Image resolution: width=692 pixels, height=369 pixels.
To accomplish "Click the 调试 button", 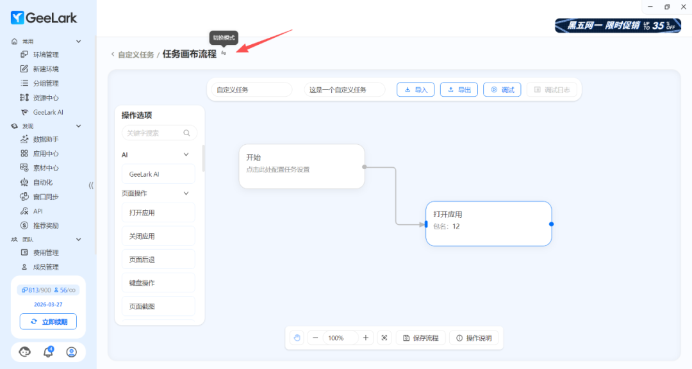I will click(502, 90).
